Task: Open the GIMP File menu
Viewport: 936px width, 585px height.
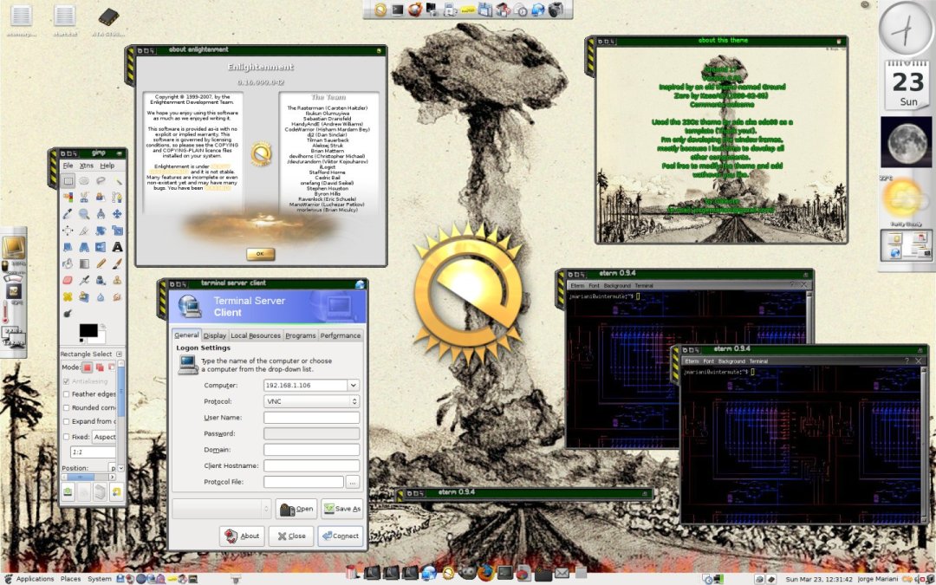Action: (x=68, y=166)
